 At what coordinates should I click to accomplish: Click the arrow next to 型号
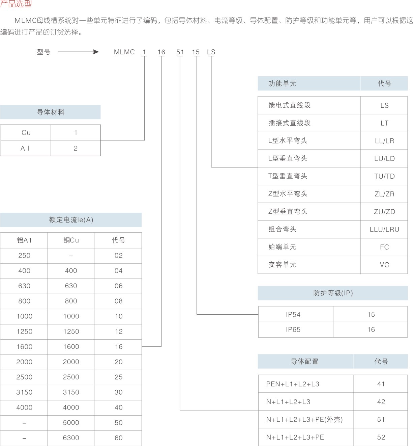pos(78,52)
